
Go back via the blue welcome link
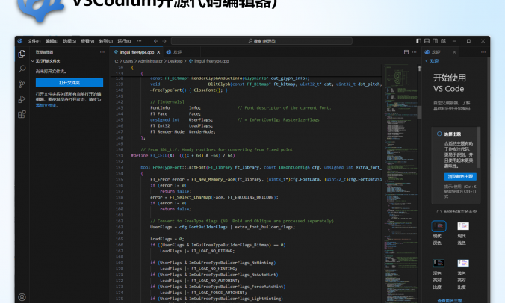pos(432,61)
